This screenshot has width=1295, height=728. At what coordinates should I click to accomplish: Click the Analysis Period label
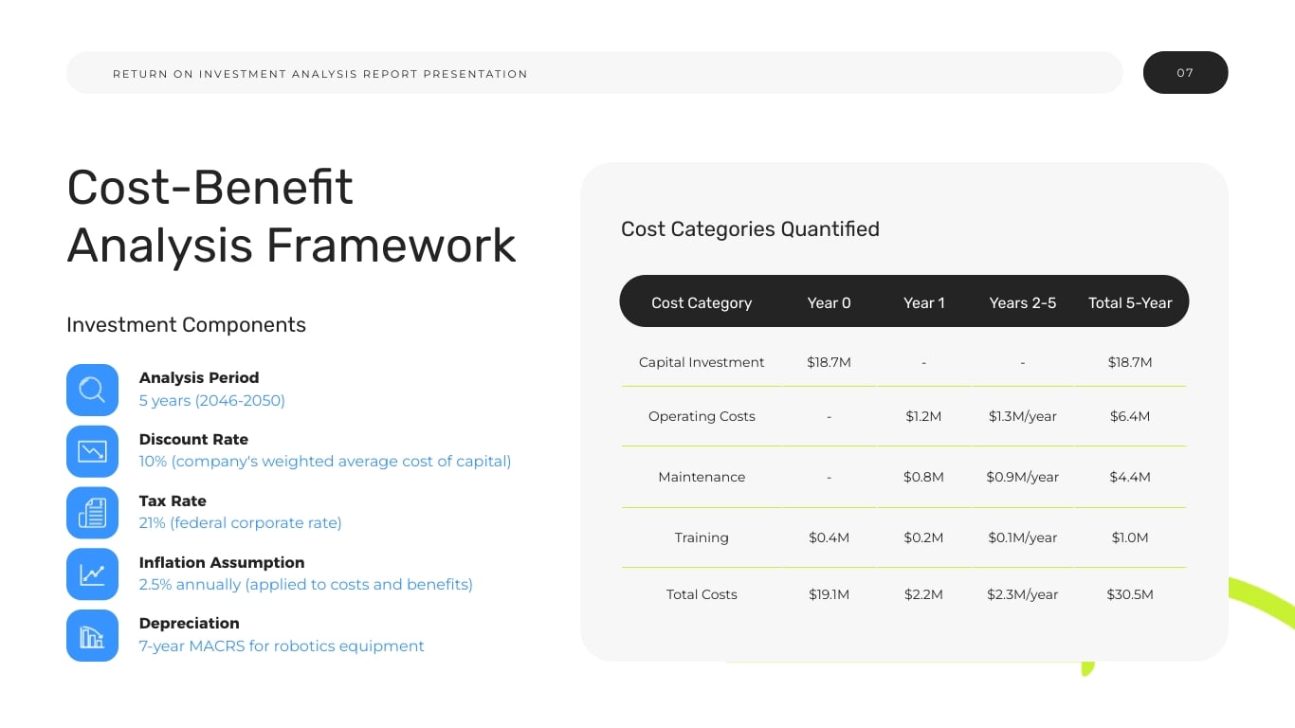(x=199, y=377)
